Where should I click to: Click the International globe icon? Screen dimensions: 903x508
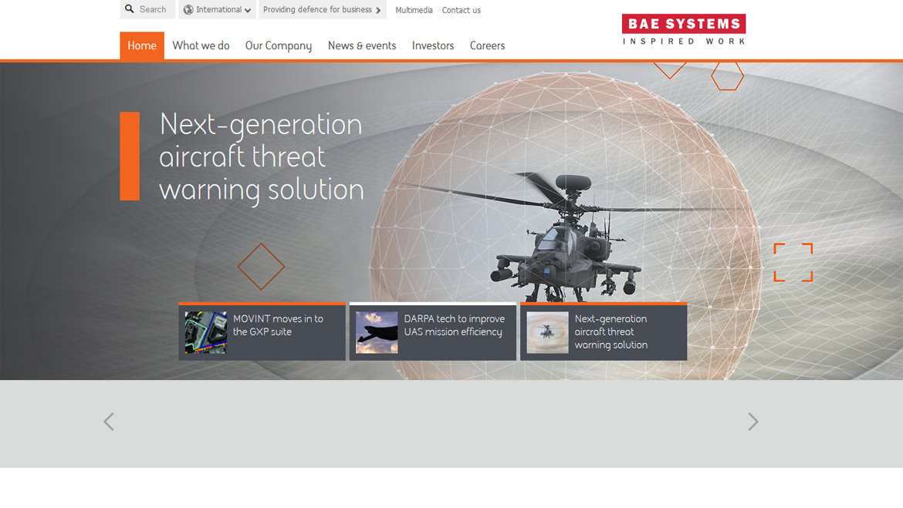188,10
